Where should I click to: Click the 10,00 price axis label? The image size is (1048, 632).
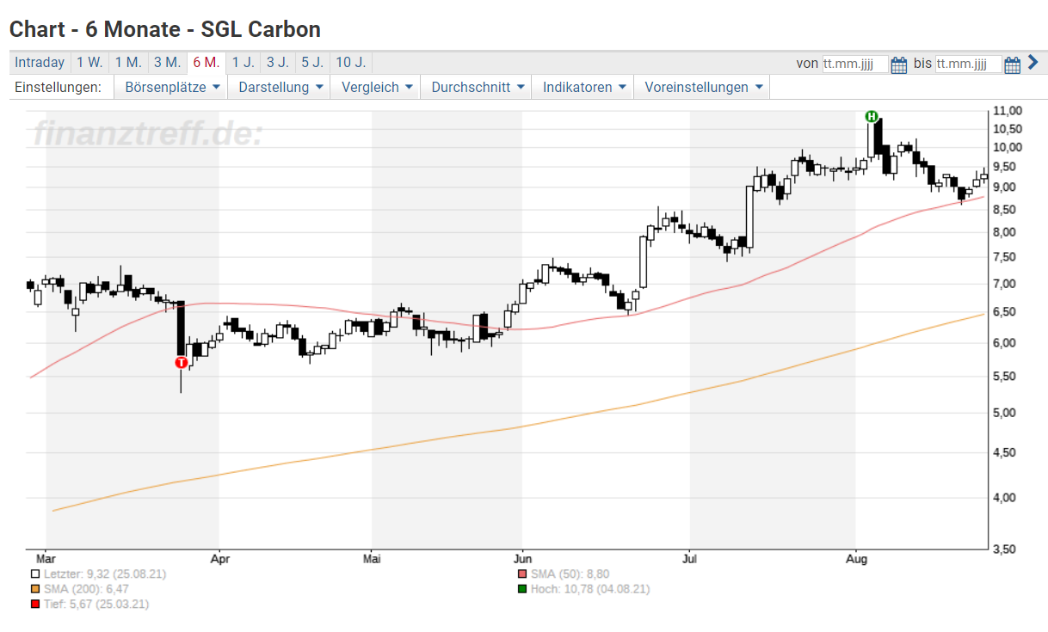1007,147
